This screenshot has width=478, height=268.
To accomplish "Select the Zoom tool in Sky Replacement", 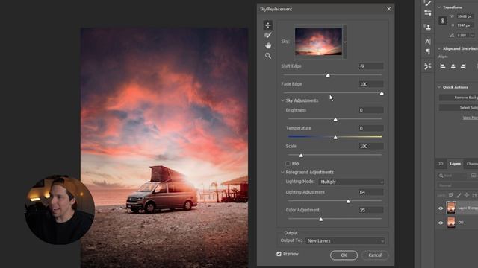I will coord(268,56).
